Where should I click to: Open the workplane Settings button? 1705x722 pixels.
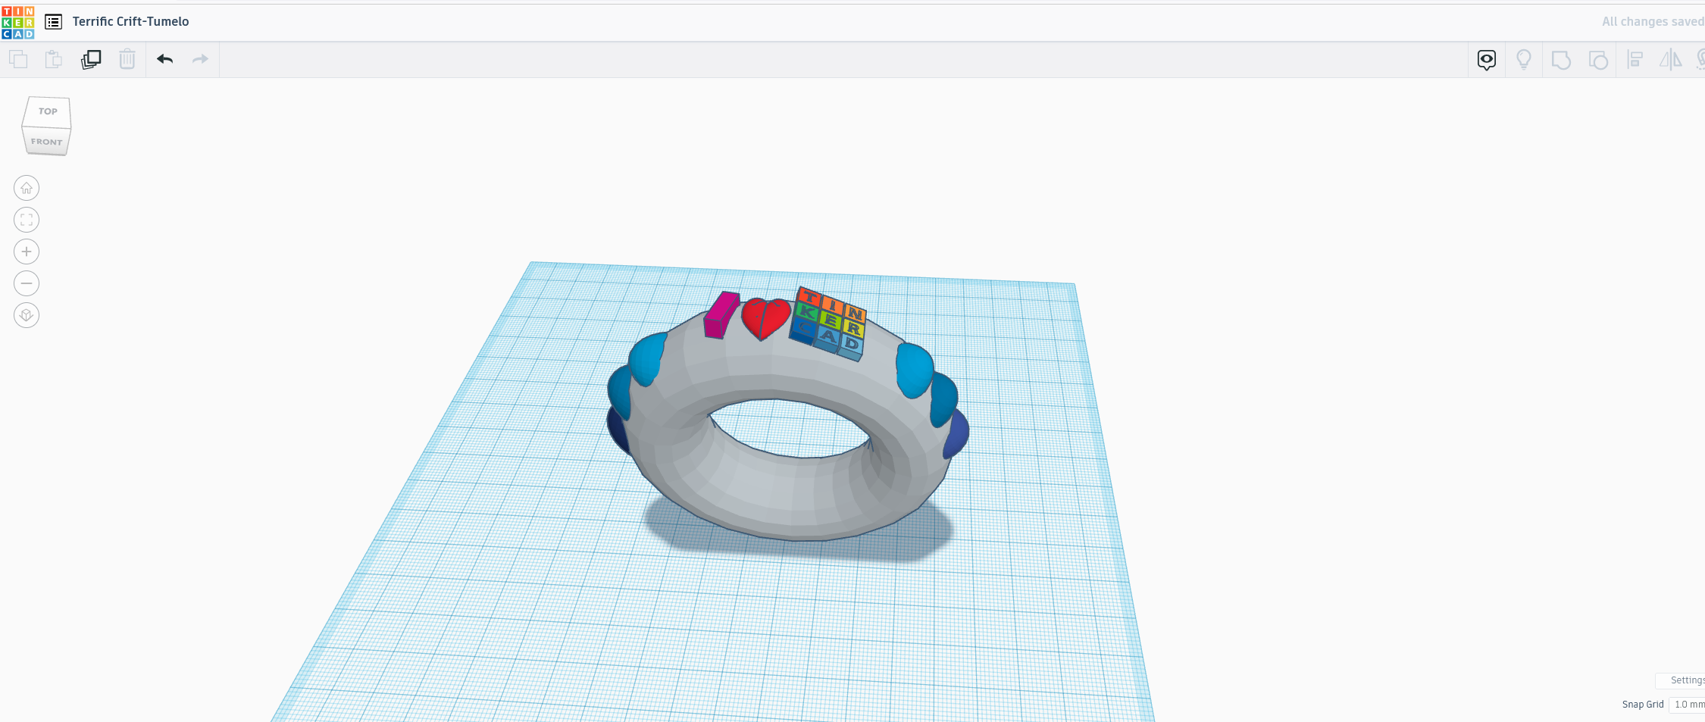click(x=1682, y=680)
